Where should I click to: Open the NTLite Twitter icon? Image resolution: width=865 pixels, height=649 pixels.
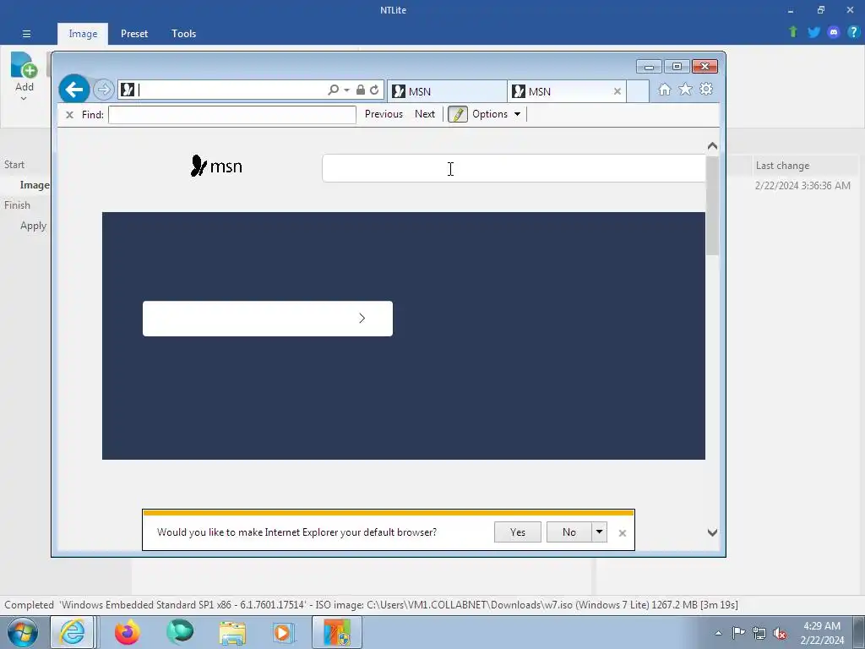coord(813,32)
